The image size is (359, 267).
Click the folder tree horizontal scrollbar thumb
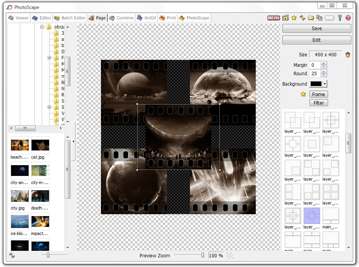tap(25, 128)
